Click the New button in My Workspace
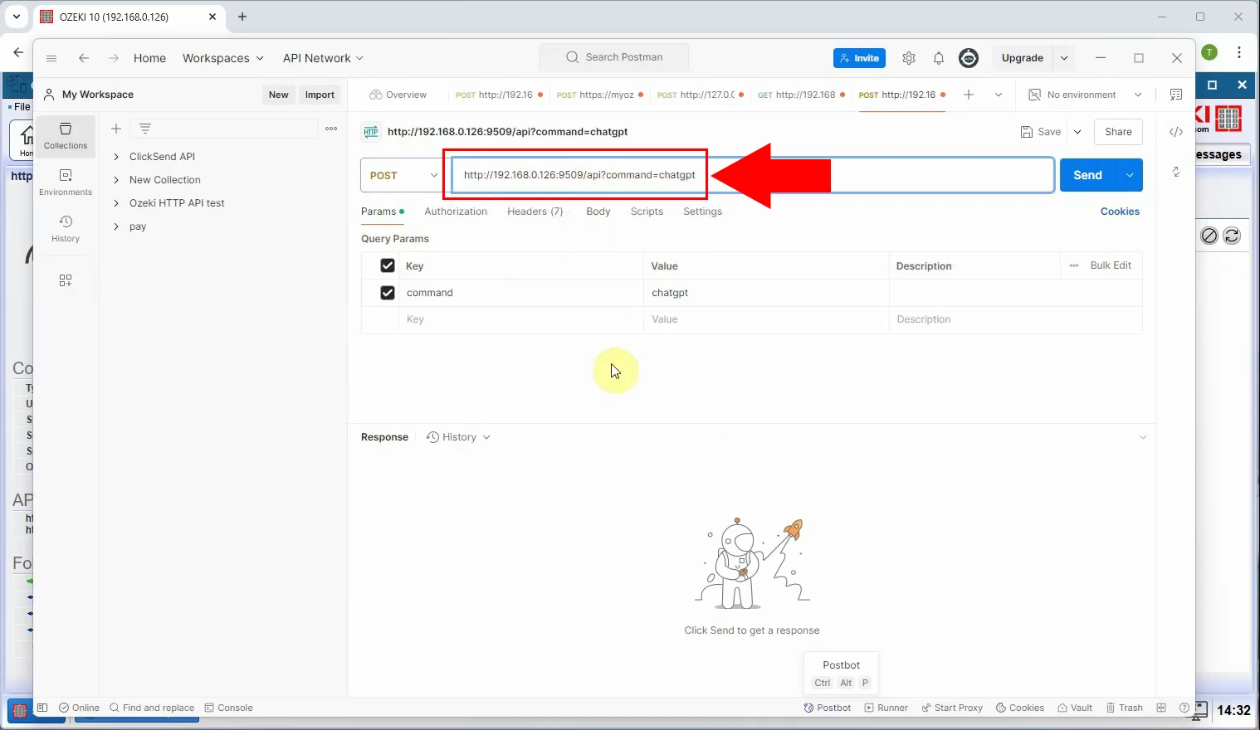The image size is (1260, 730). [279, 95]
